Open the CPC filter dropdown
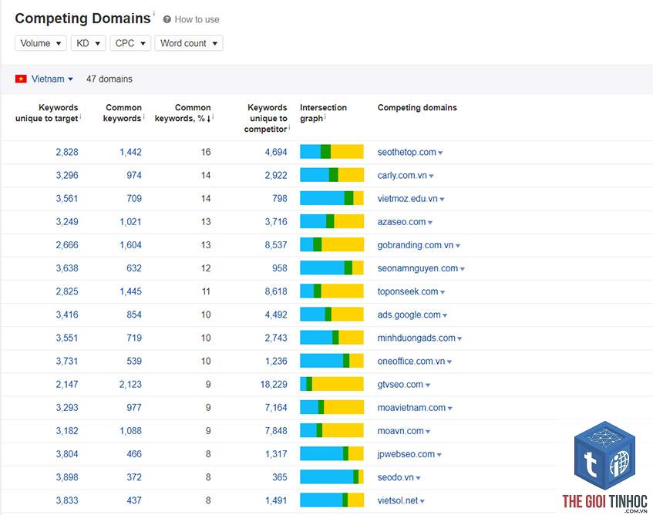The width and height of the screenshot is (653, 515). [130, 43]
